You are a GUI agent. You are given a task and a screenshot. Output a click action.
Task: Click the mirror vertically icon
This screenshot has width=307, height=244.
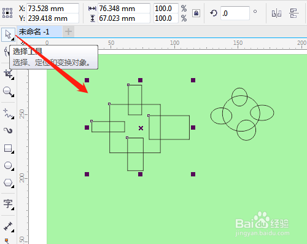point(293,14)
